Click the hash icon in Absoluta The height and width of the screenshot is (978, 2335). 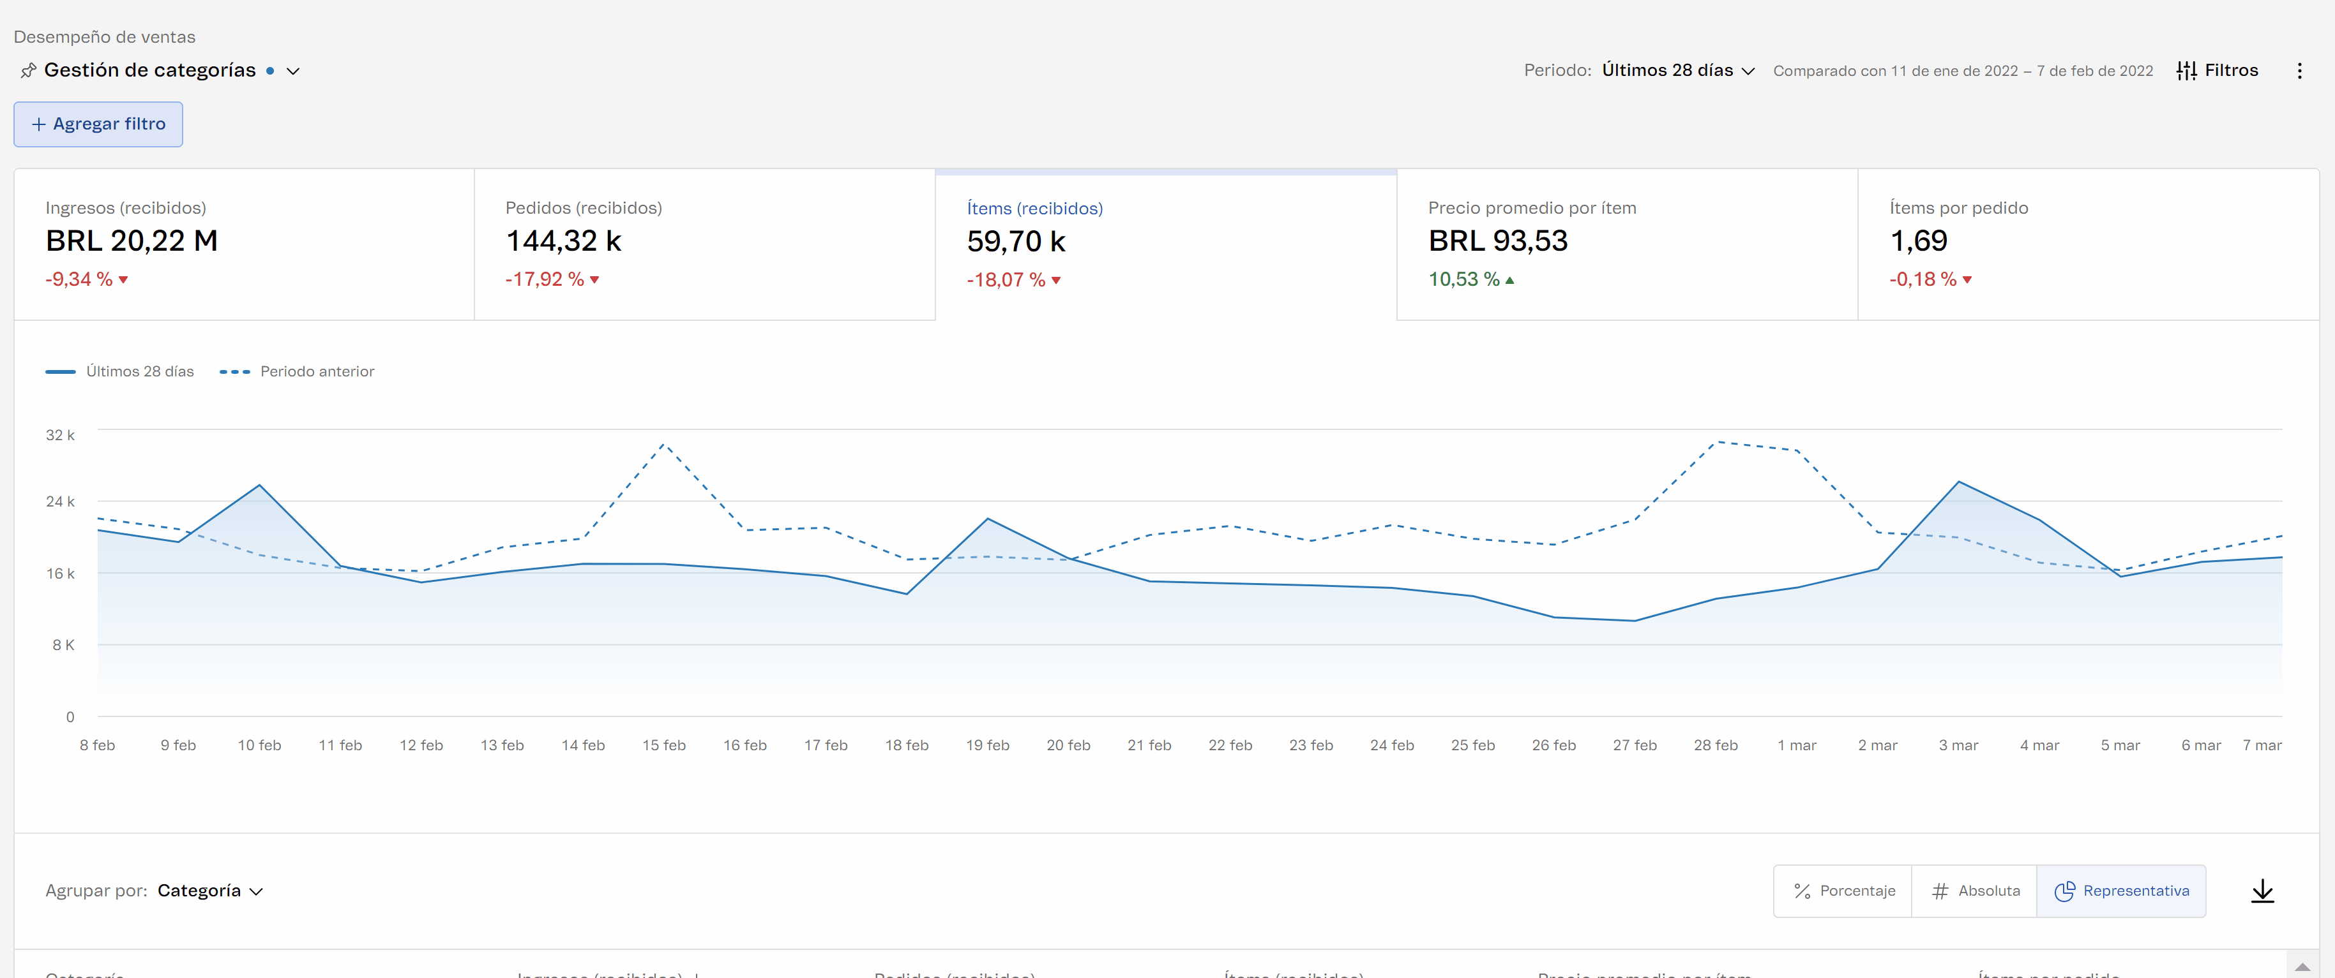click(x=1940, y=891)
